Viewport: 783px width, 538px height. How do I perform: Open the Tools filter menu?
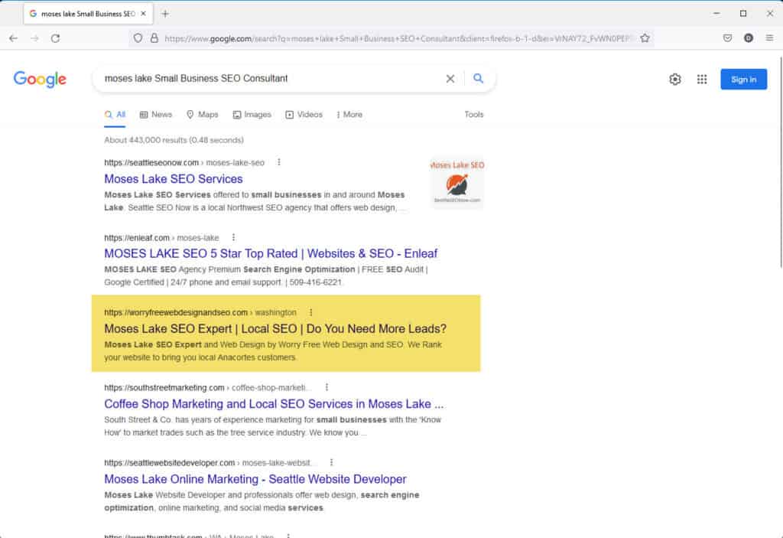(474, 115)
